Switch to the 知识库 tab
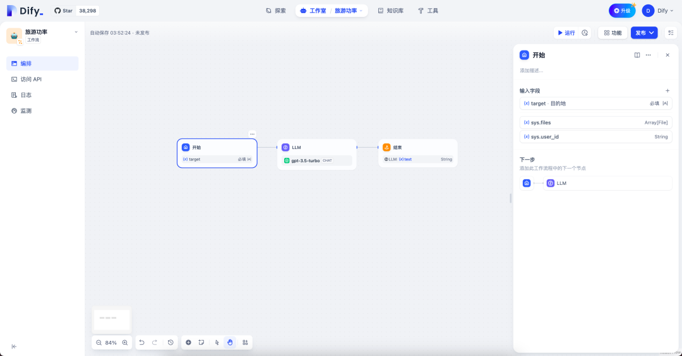The image size is (682, 356). pyautogui.click(x=390, y=11)
